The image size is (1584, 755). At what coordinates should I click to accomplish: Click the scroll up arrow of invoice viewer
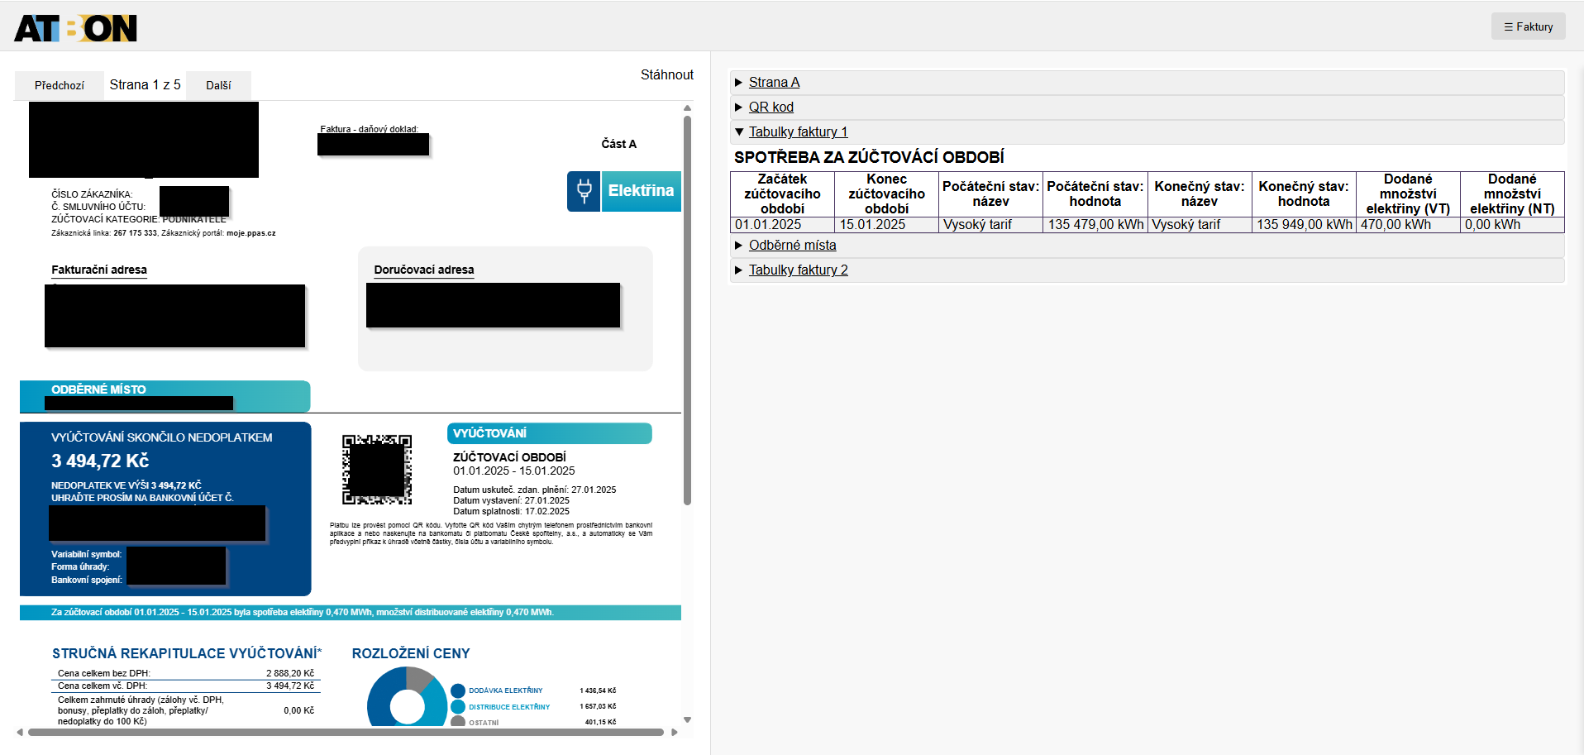click(687, 108)
